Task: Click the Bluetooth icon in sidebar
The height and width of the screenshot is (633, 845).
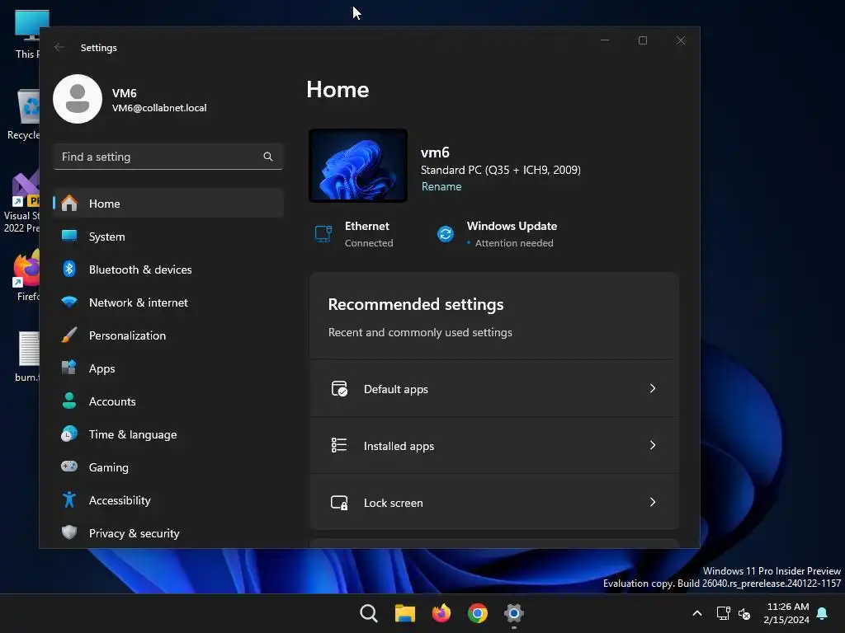Action: click(69, 270)
